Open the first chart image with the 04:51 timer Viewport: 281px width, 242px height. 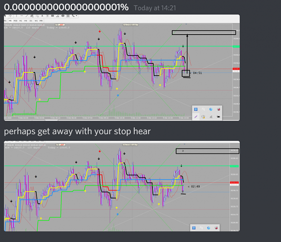tap(122, 67)
